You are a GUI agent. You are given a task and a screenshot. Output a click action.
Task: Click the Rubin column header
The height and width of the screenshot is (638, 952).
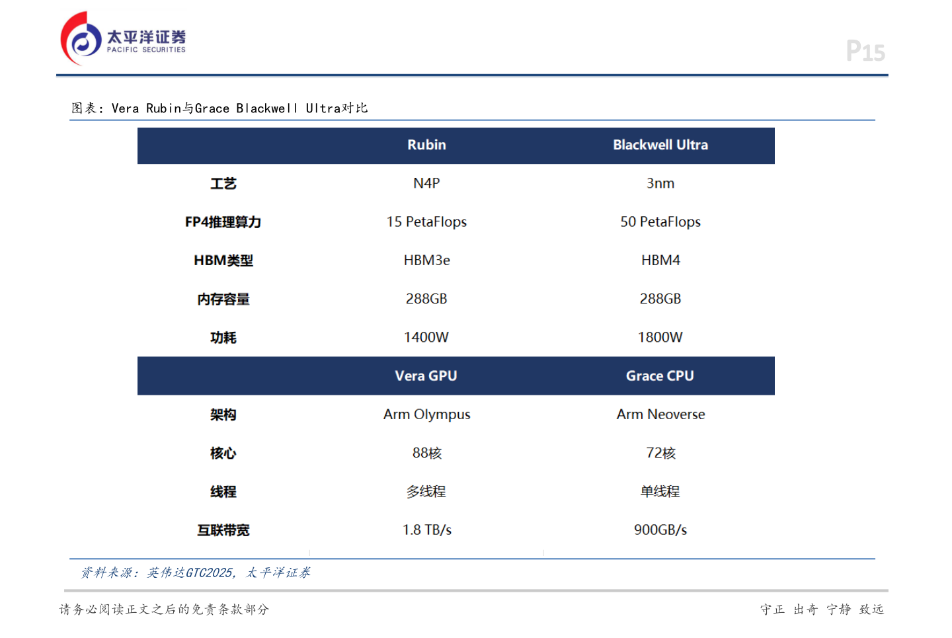426,145
